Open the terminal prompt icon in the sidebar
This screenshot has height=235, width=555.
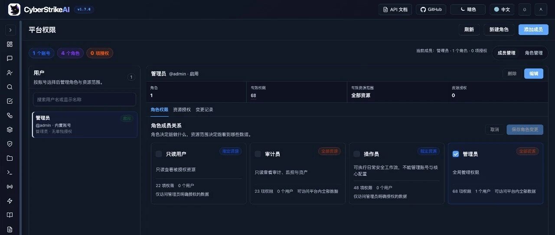[x=10, y=172]
